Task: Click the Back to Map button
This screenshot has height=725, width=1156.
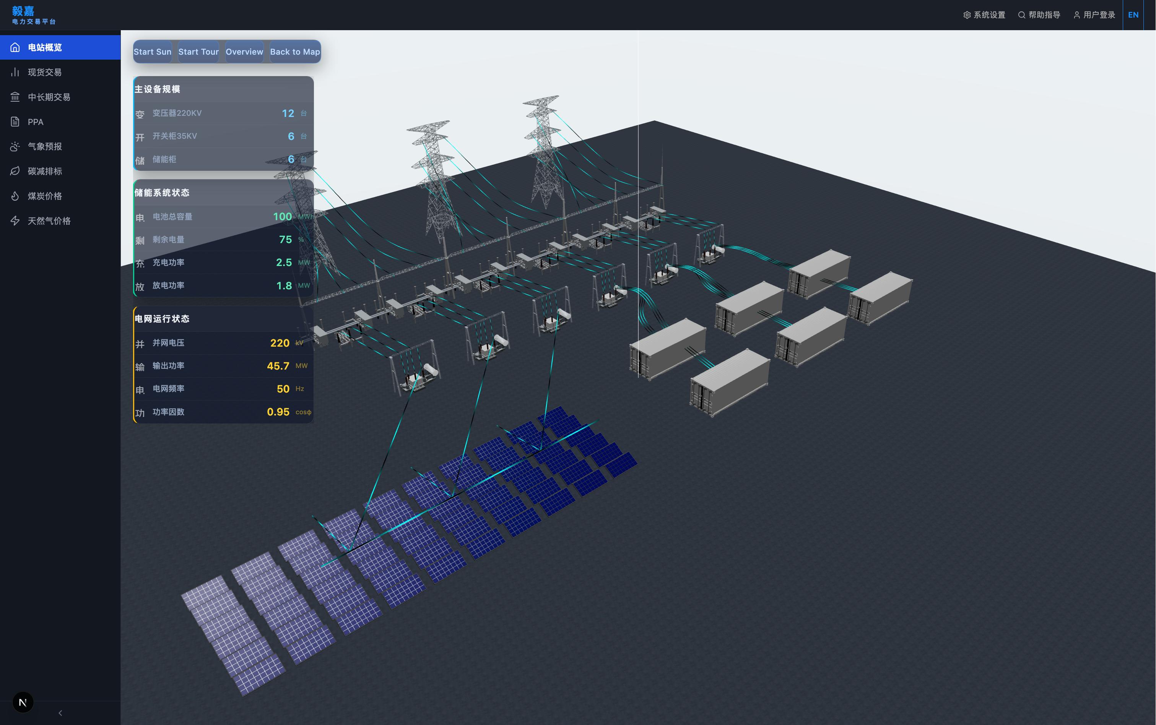Action: point(295,52)
